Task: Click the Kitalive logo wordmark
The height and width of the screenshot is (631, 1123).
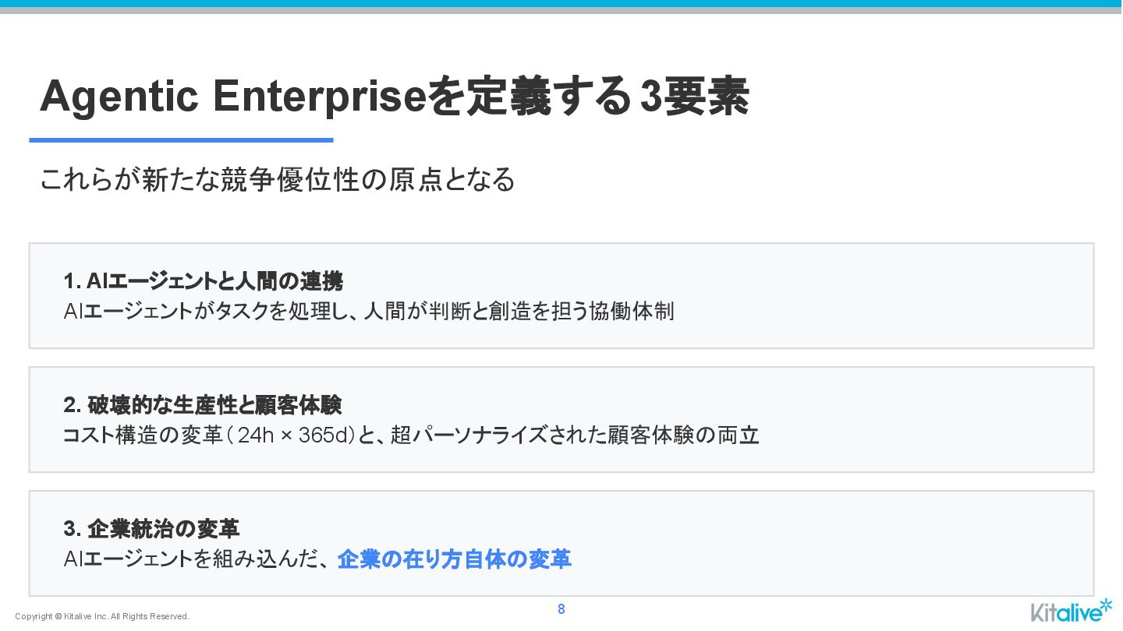Action: (1065, 612)
